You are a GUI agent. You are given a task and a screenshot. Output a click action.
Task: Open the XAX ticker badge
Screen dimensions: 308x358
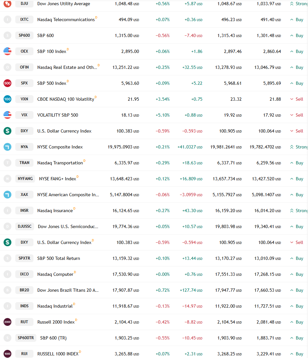pos(24,195)
